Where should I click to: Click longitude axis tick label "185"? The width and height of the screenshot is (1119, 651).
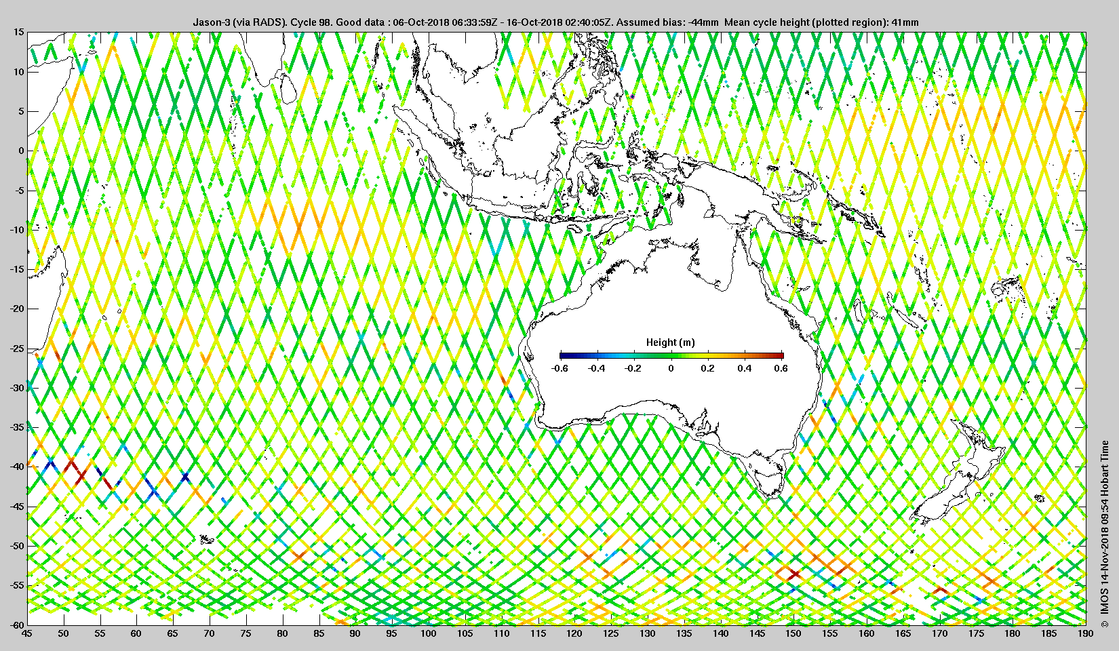tap(1049, 634)
